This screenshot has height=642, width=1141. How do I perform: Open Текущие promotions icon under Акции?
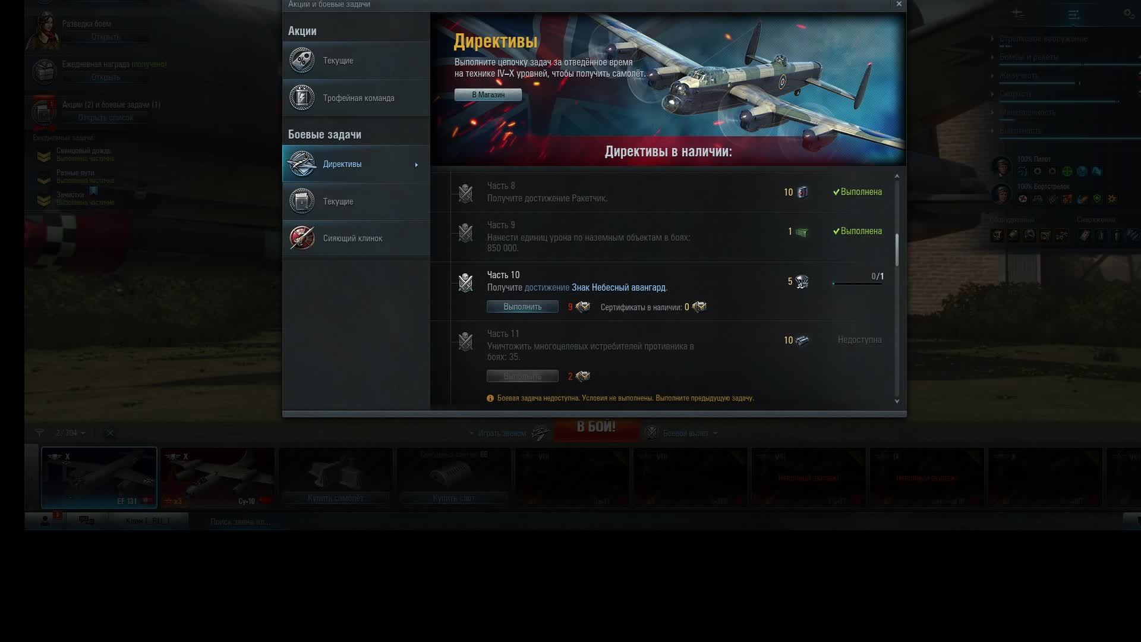pyautogui.click(x=302, y=61)
